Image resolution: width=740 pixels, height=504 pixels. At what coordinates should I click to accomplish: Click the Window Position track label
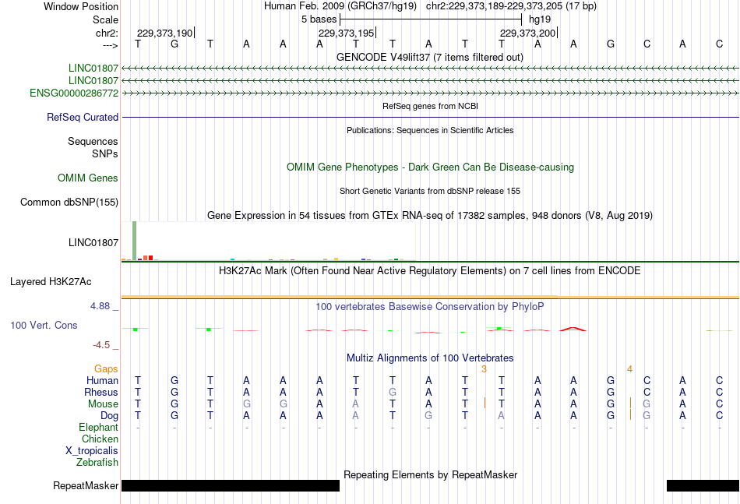(x=81, y=6)
